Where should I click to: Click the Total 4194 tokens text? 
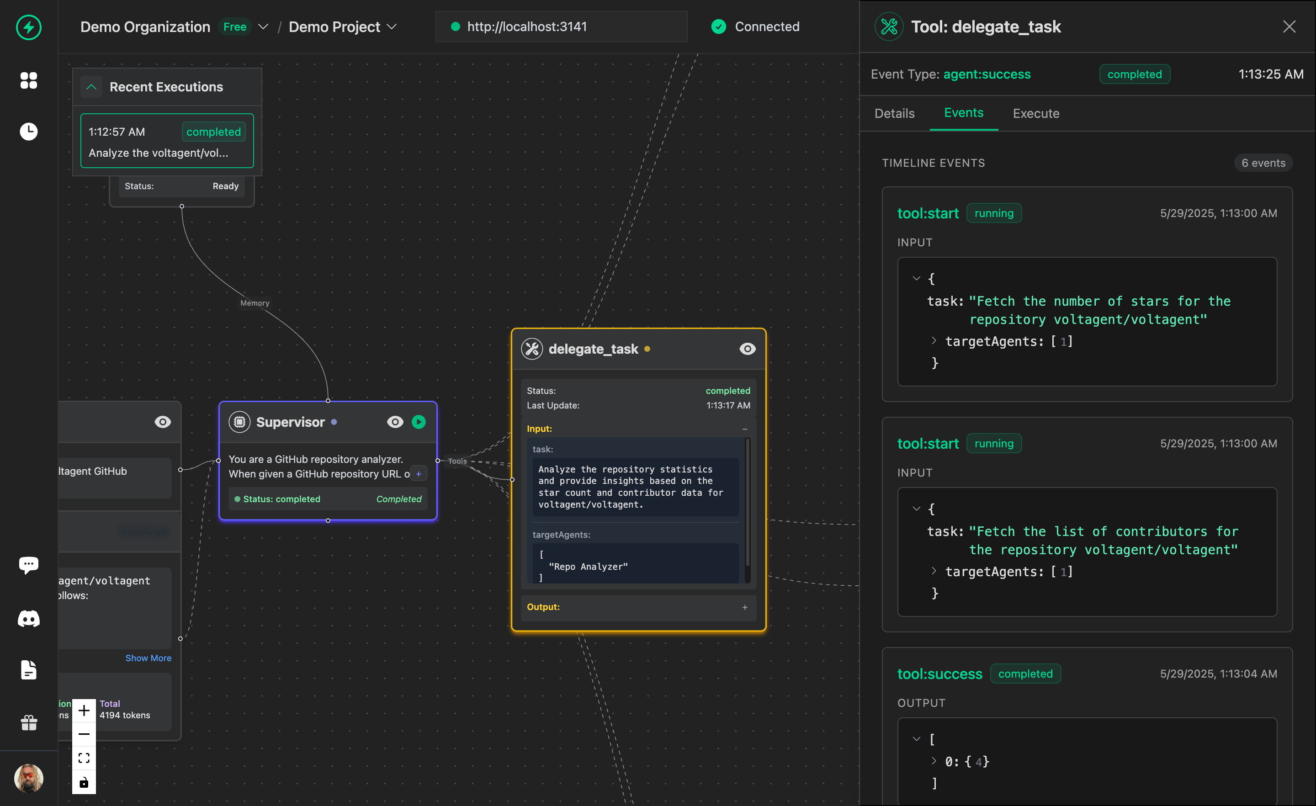tap(124, 709)
